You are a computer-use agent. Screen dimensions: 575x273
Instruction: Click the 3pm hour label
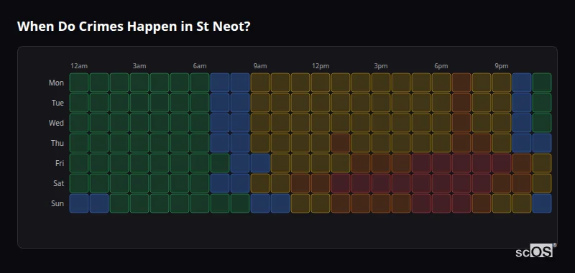click(x=381, y=66)
